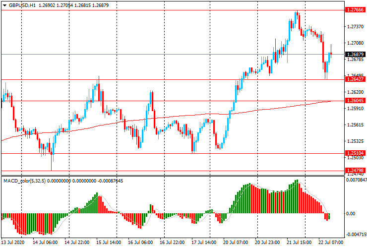Click the 17 Jul 14:00 time label
The image size is (367, 248).
204,242
